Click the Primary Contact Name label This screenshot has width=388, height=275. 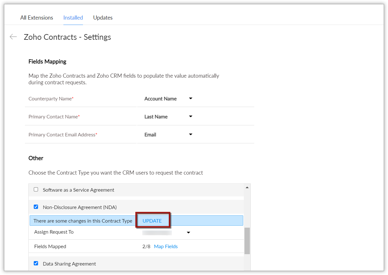pyautogui.click(x=54, y=117)
